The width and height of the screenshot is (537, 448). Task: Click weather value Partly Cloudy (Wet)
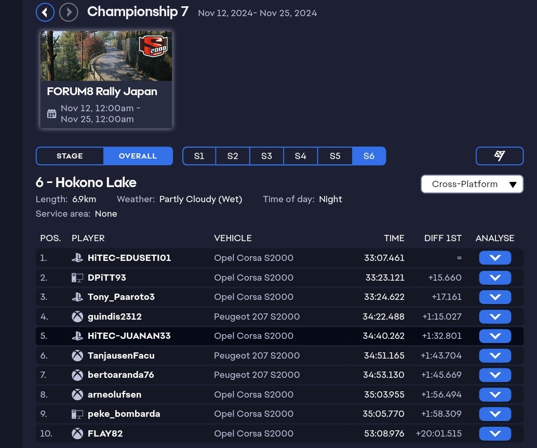pos(200,199)
